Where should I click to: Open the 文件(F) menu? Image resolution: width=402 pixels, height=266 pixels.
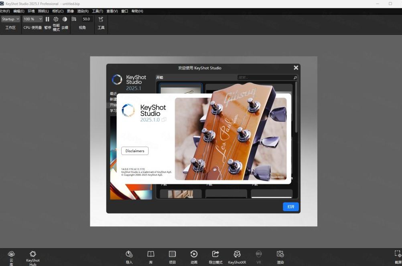[5, 11]
